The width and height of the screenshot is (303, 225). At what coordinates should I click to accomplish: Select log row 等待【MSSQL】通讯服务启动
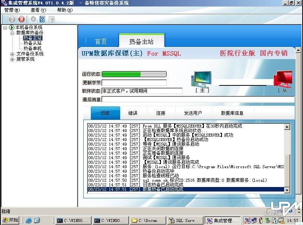[186, 144]
